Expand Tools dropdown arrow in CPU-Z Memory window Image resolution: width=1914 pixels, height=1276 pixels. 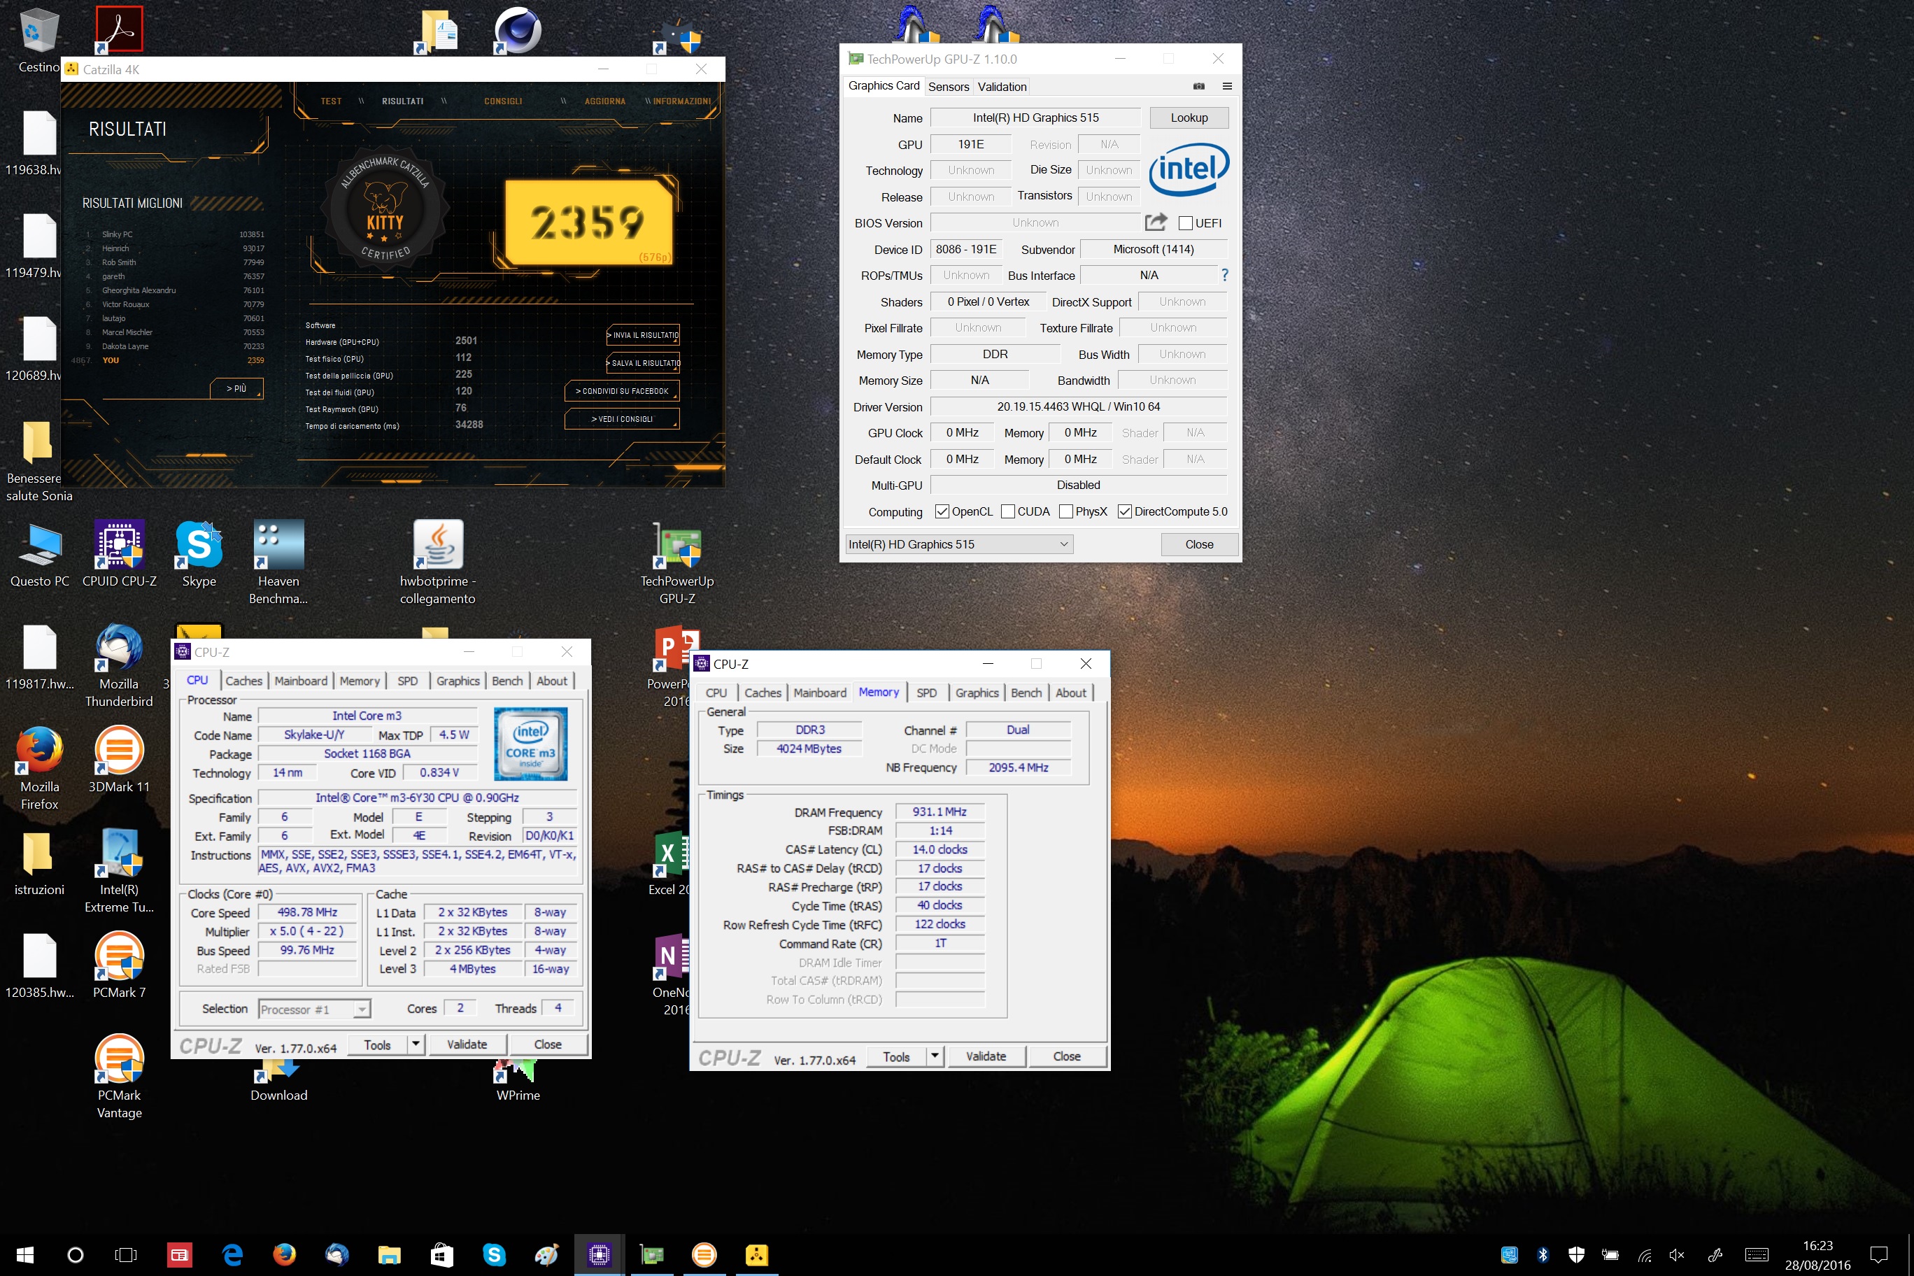pyautogui.click(x=935, y=1056)
